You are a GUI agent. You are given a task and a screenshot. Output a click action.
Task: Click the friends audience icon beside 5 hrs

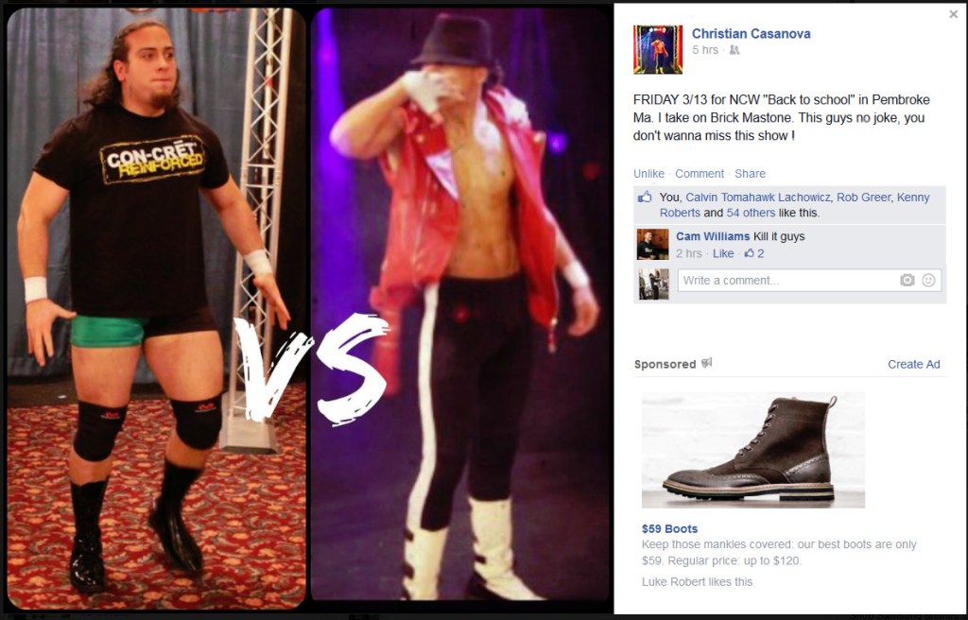click(x=735, y=50)
